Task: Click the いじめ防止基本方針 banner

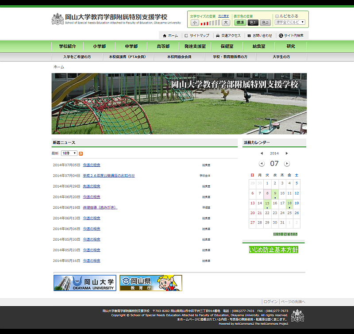Action: pyautogui.click(x=274, y=250)
